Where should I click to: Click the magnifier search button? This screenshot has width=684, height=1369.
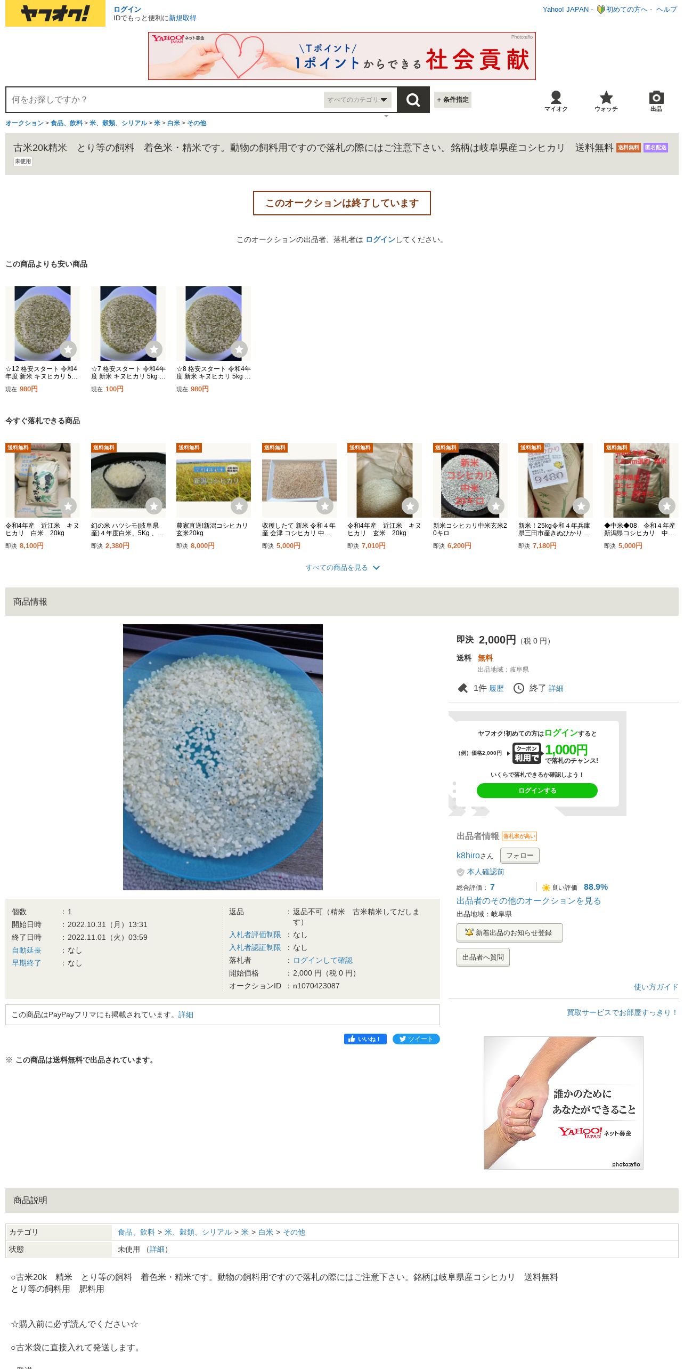[413, 100]
